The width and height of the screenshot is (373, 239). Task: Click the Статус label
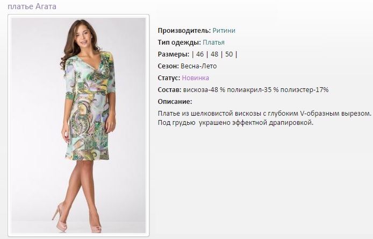(169, 78)
